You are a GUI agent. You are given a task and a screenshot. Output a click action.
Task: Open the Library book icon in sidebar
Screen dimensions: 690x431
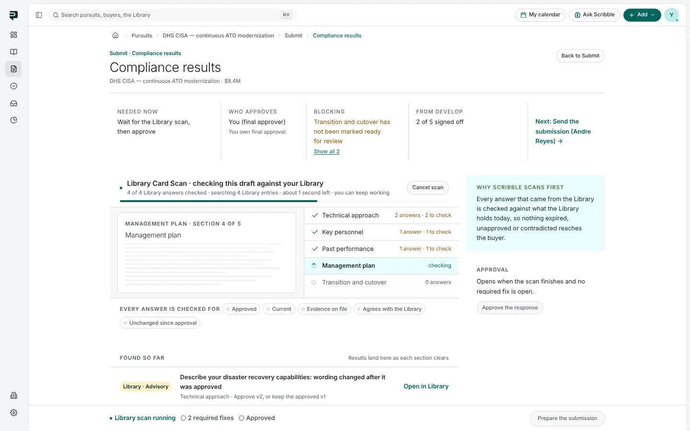(13, 52)
